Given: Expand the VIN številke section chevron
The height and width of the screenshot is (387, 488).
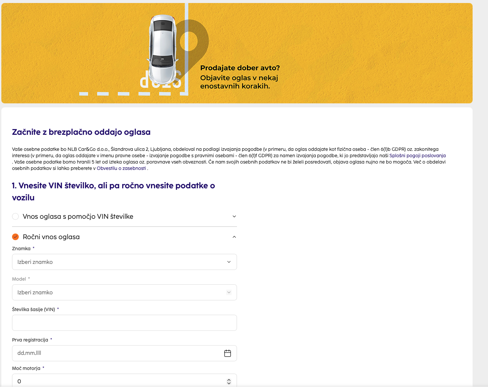Looking at the screenshot, I should pos(234,216).
